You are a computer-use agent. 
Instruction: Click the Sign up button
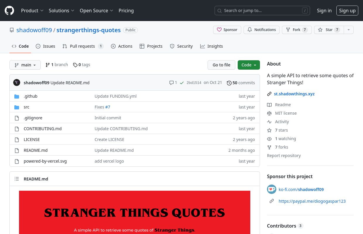pyautogui.click(x=347, y=11)
